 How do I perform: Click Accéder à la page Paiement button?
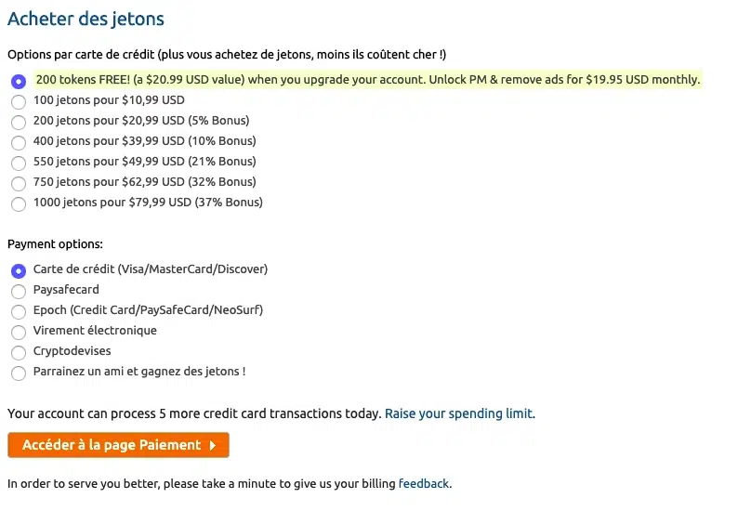point(112,445)
